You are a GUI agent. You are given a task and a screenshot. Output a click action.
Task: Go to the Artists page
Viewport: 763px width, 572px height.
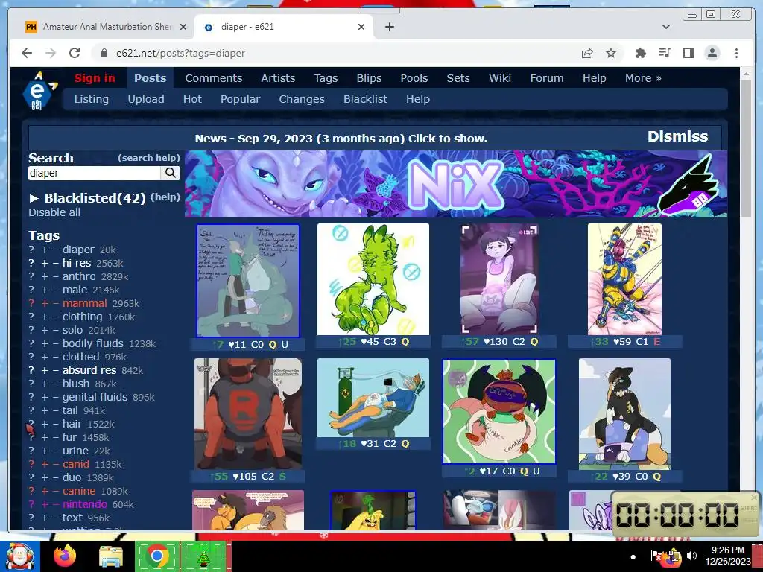coord(278,78)
